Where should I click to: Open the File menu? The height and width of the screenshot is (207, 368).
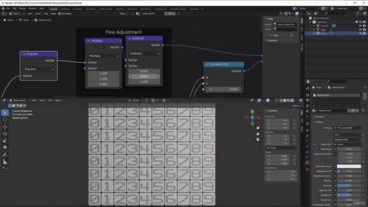coord(8,9)
